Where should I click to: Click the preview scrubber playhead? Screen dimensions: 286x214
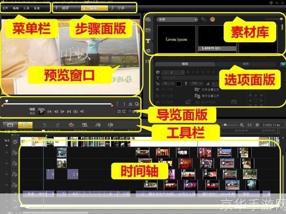tap(6, 101)
